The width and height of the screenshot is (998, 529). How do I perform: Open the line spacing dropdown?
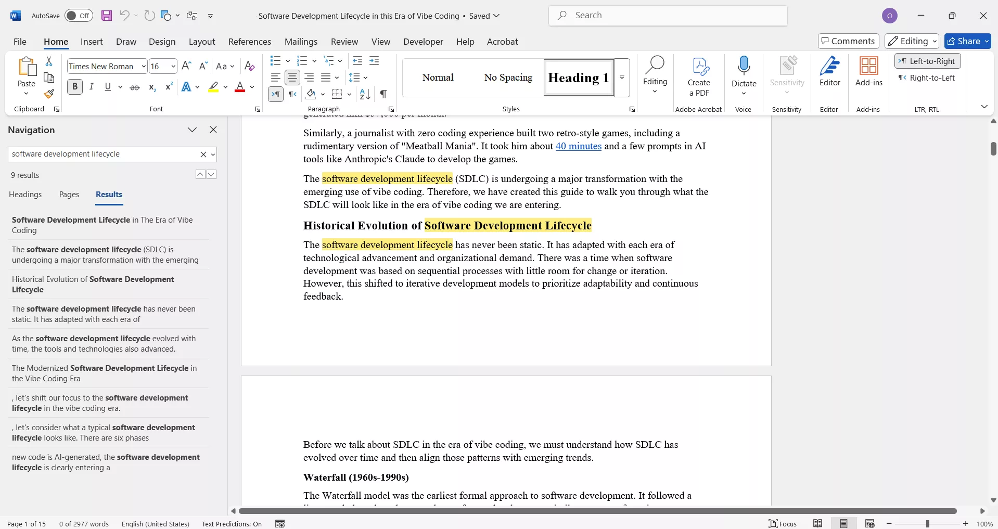click(x=365, y=77)
